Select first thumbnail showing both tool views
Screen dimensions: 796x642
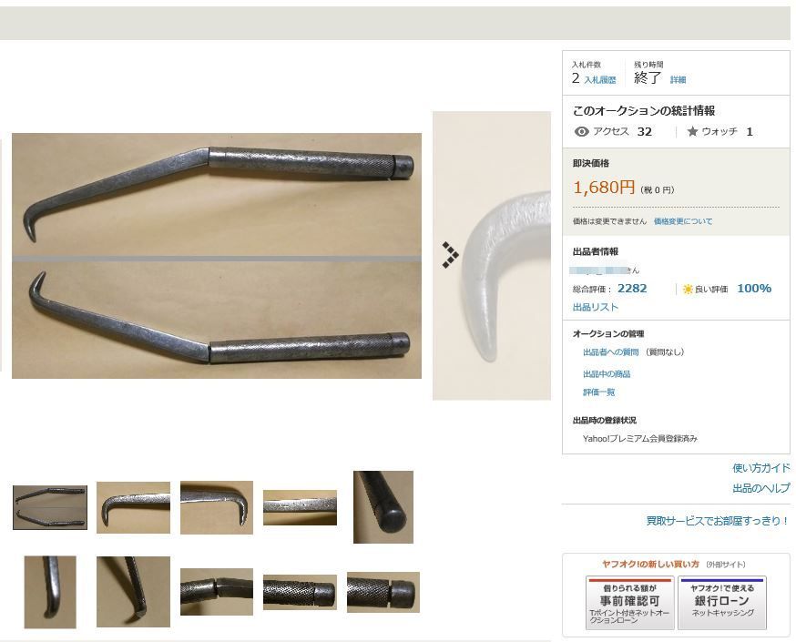pos(50,507)
